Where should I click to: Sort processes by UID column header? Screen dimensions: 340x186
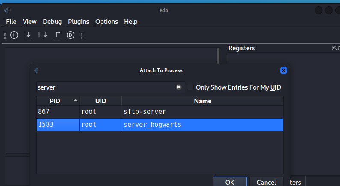(x=100, y=101)
